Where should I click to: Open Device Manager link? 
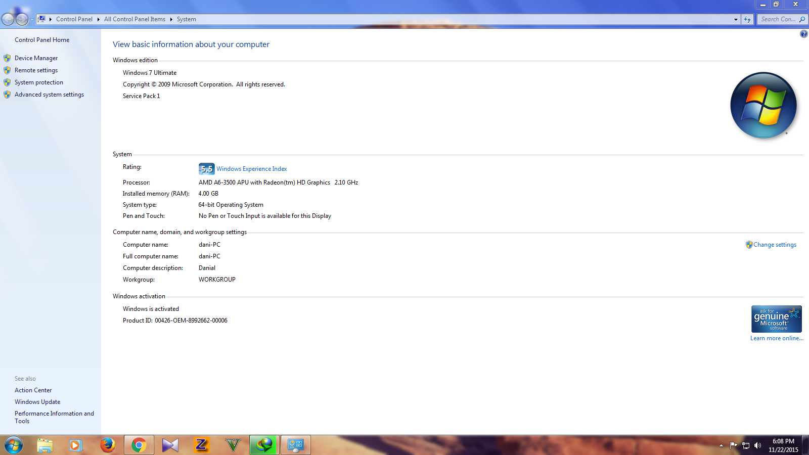pos(36,58)
